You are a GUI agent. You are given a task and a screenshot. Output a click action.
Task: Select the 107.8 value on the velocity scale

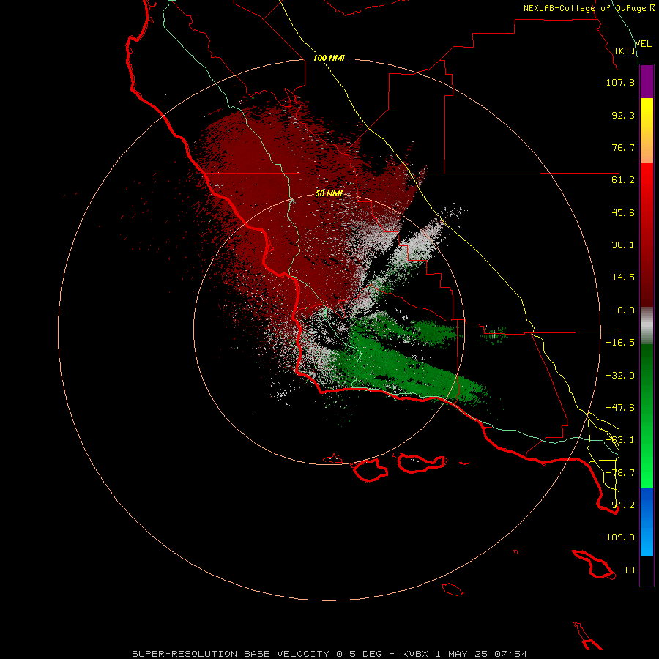coord(620,82)
